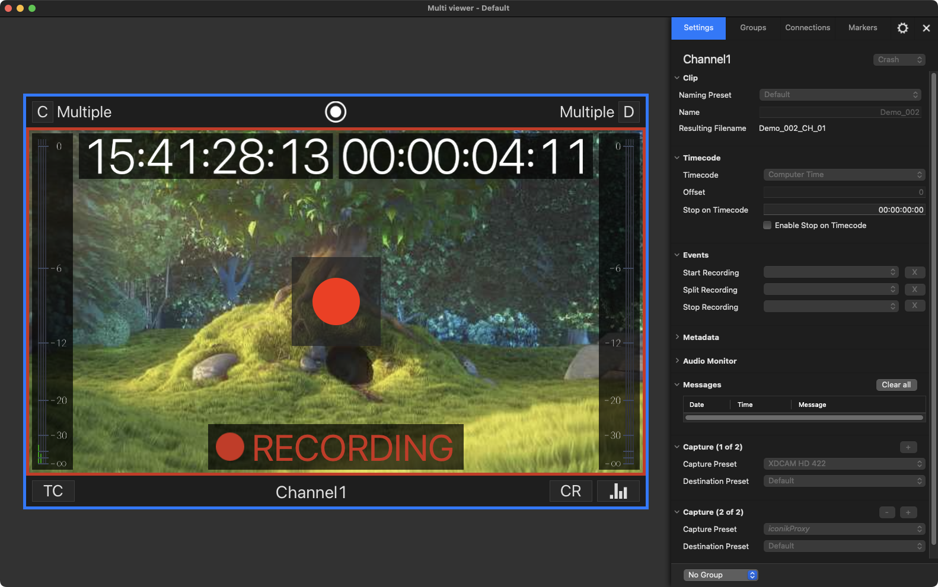Screen dimensions: 938x587
Task: Open the No Group dropdown
Action: point(721,575)
